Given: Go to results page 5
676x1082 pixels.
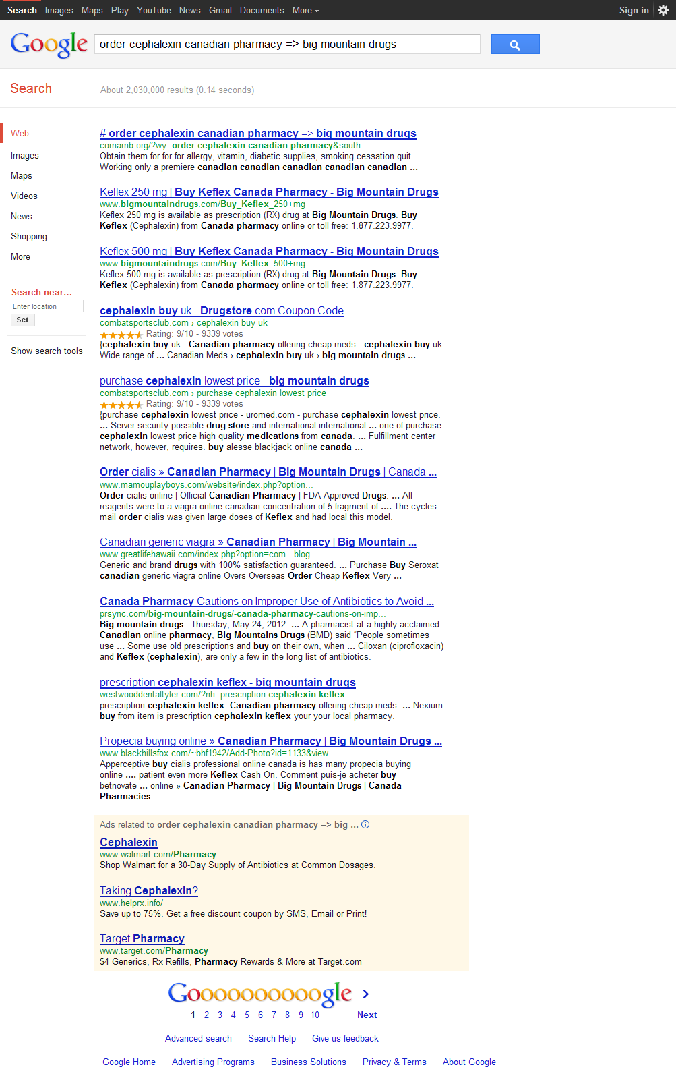Looking at the screenshot, I should (x=247, y=1015).
